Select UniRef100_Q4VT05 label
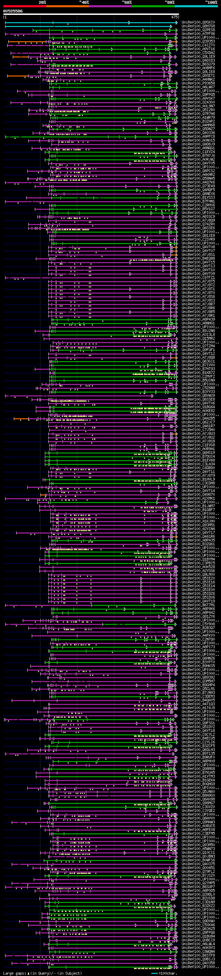The height and width of the screenshot is (976, 221). 198,163
